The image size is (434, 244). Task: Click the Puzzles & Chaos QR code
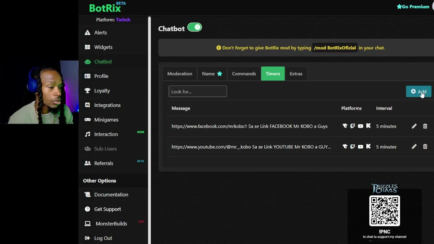pyautogui.click(x=384, y=211)
